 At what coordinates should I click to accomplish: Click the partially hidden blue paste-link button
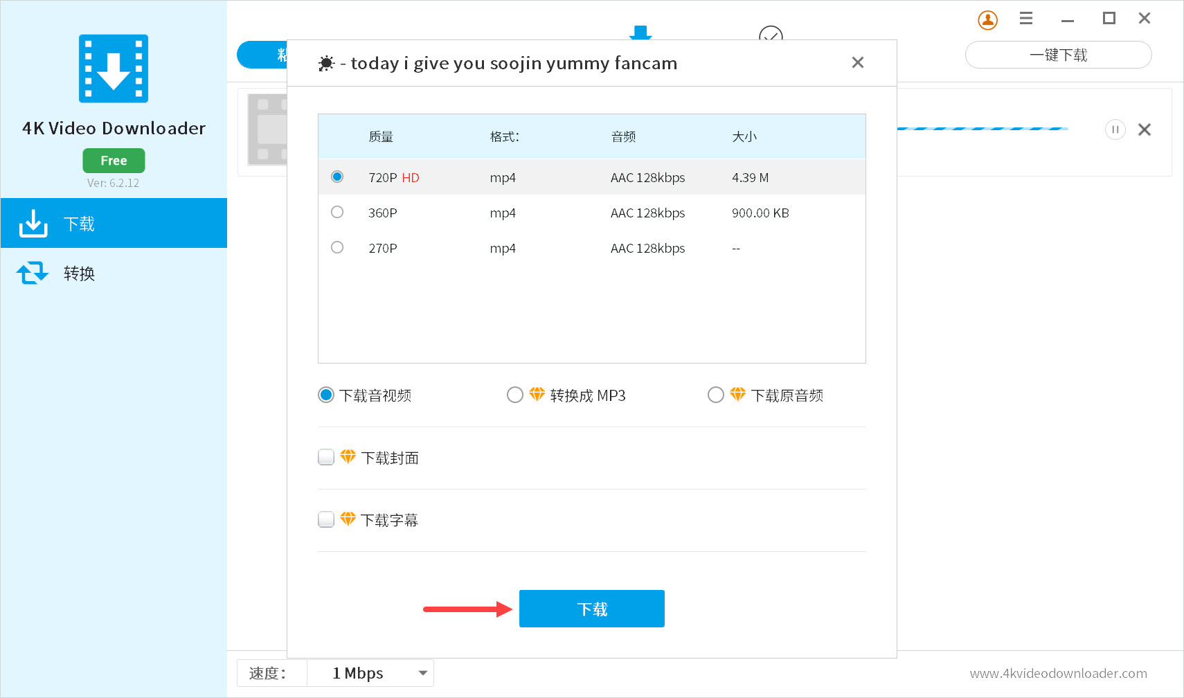tap(262, 55)
